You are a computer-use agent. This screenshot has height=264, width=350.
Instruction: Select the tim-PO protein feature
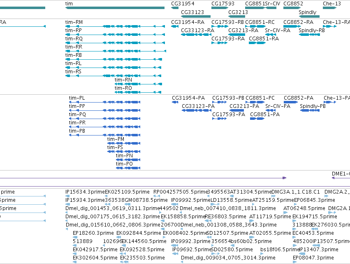point(128,168)
